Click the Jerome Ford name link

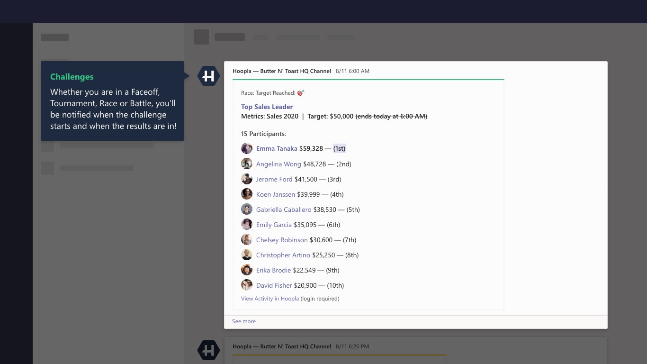[274, 179]
